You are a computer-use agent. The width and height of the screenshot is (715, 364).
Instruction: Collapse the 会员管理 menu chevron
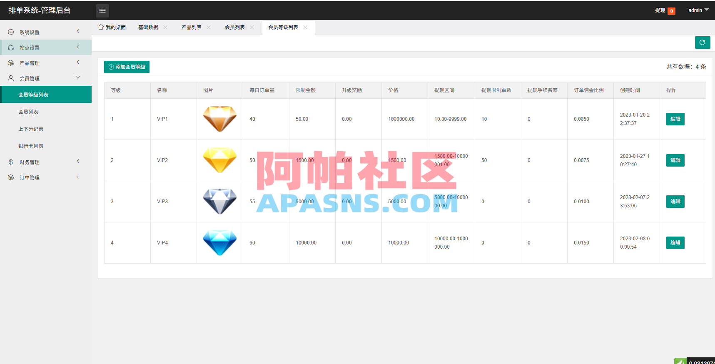[x=78, y=78]
